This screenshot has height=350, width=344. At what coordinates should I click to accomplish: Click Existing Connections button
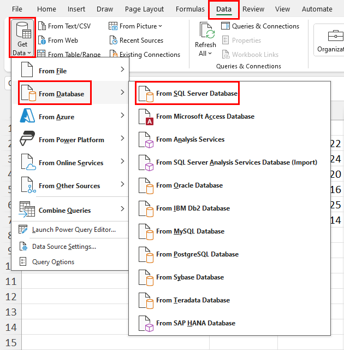[x=145, y=55]
